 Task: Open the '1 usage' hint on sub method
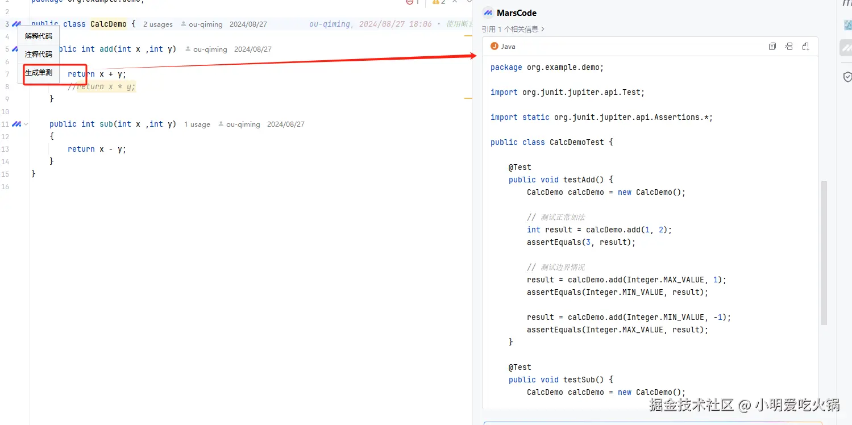197,124
